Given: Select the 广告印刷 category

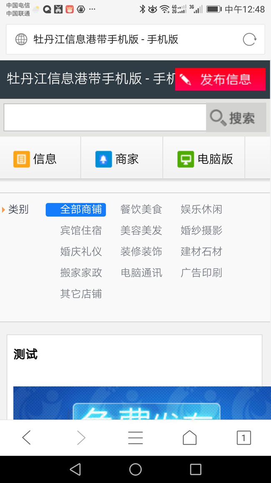Looking at the screenshot, I should [x=201, y=272].
